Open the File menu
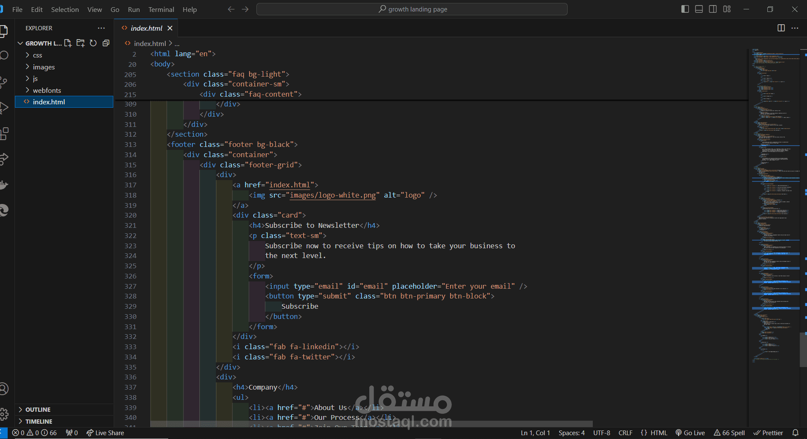This screenshot has height=439, width=807. tap(17, 9)
